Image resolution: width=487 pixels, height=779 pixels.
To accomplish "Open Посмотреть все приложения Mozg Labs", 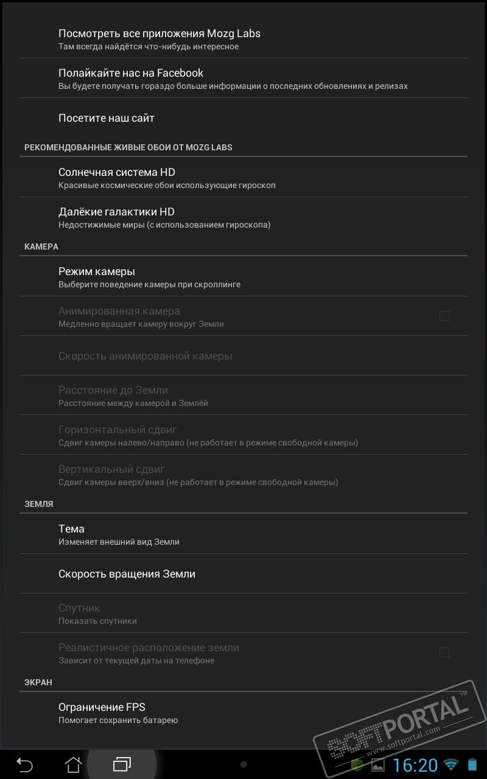I will pos(243,38).
